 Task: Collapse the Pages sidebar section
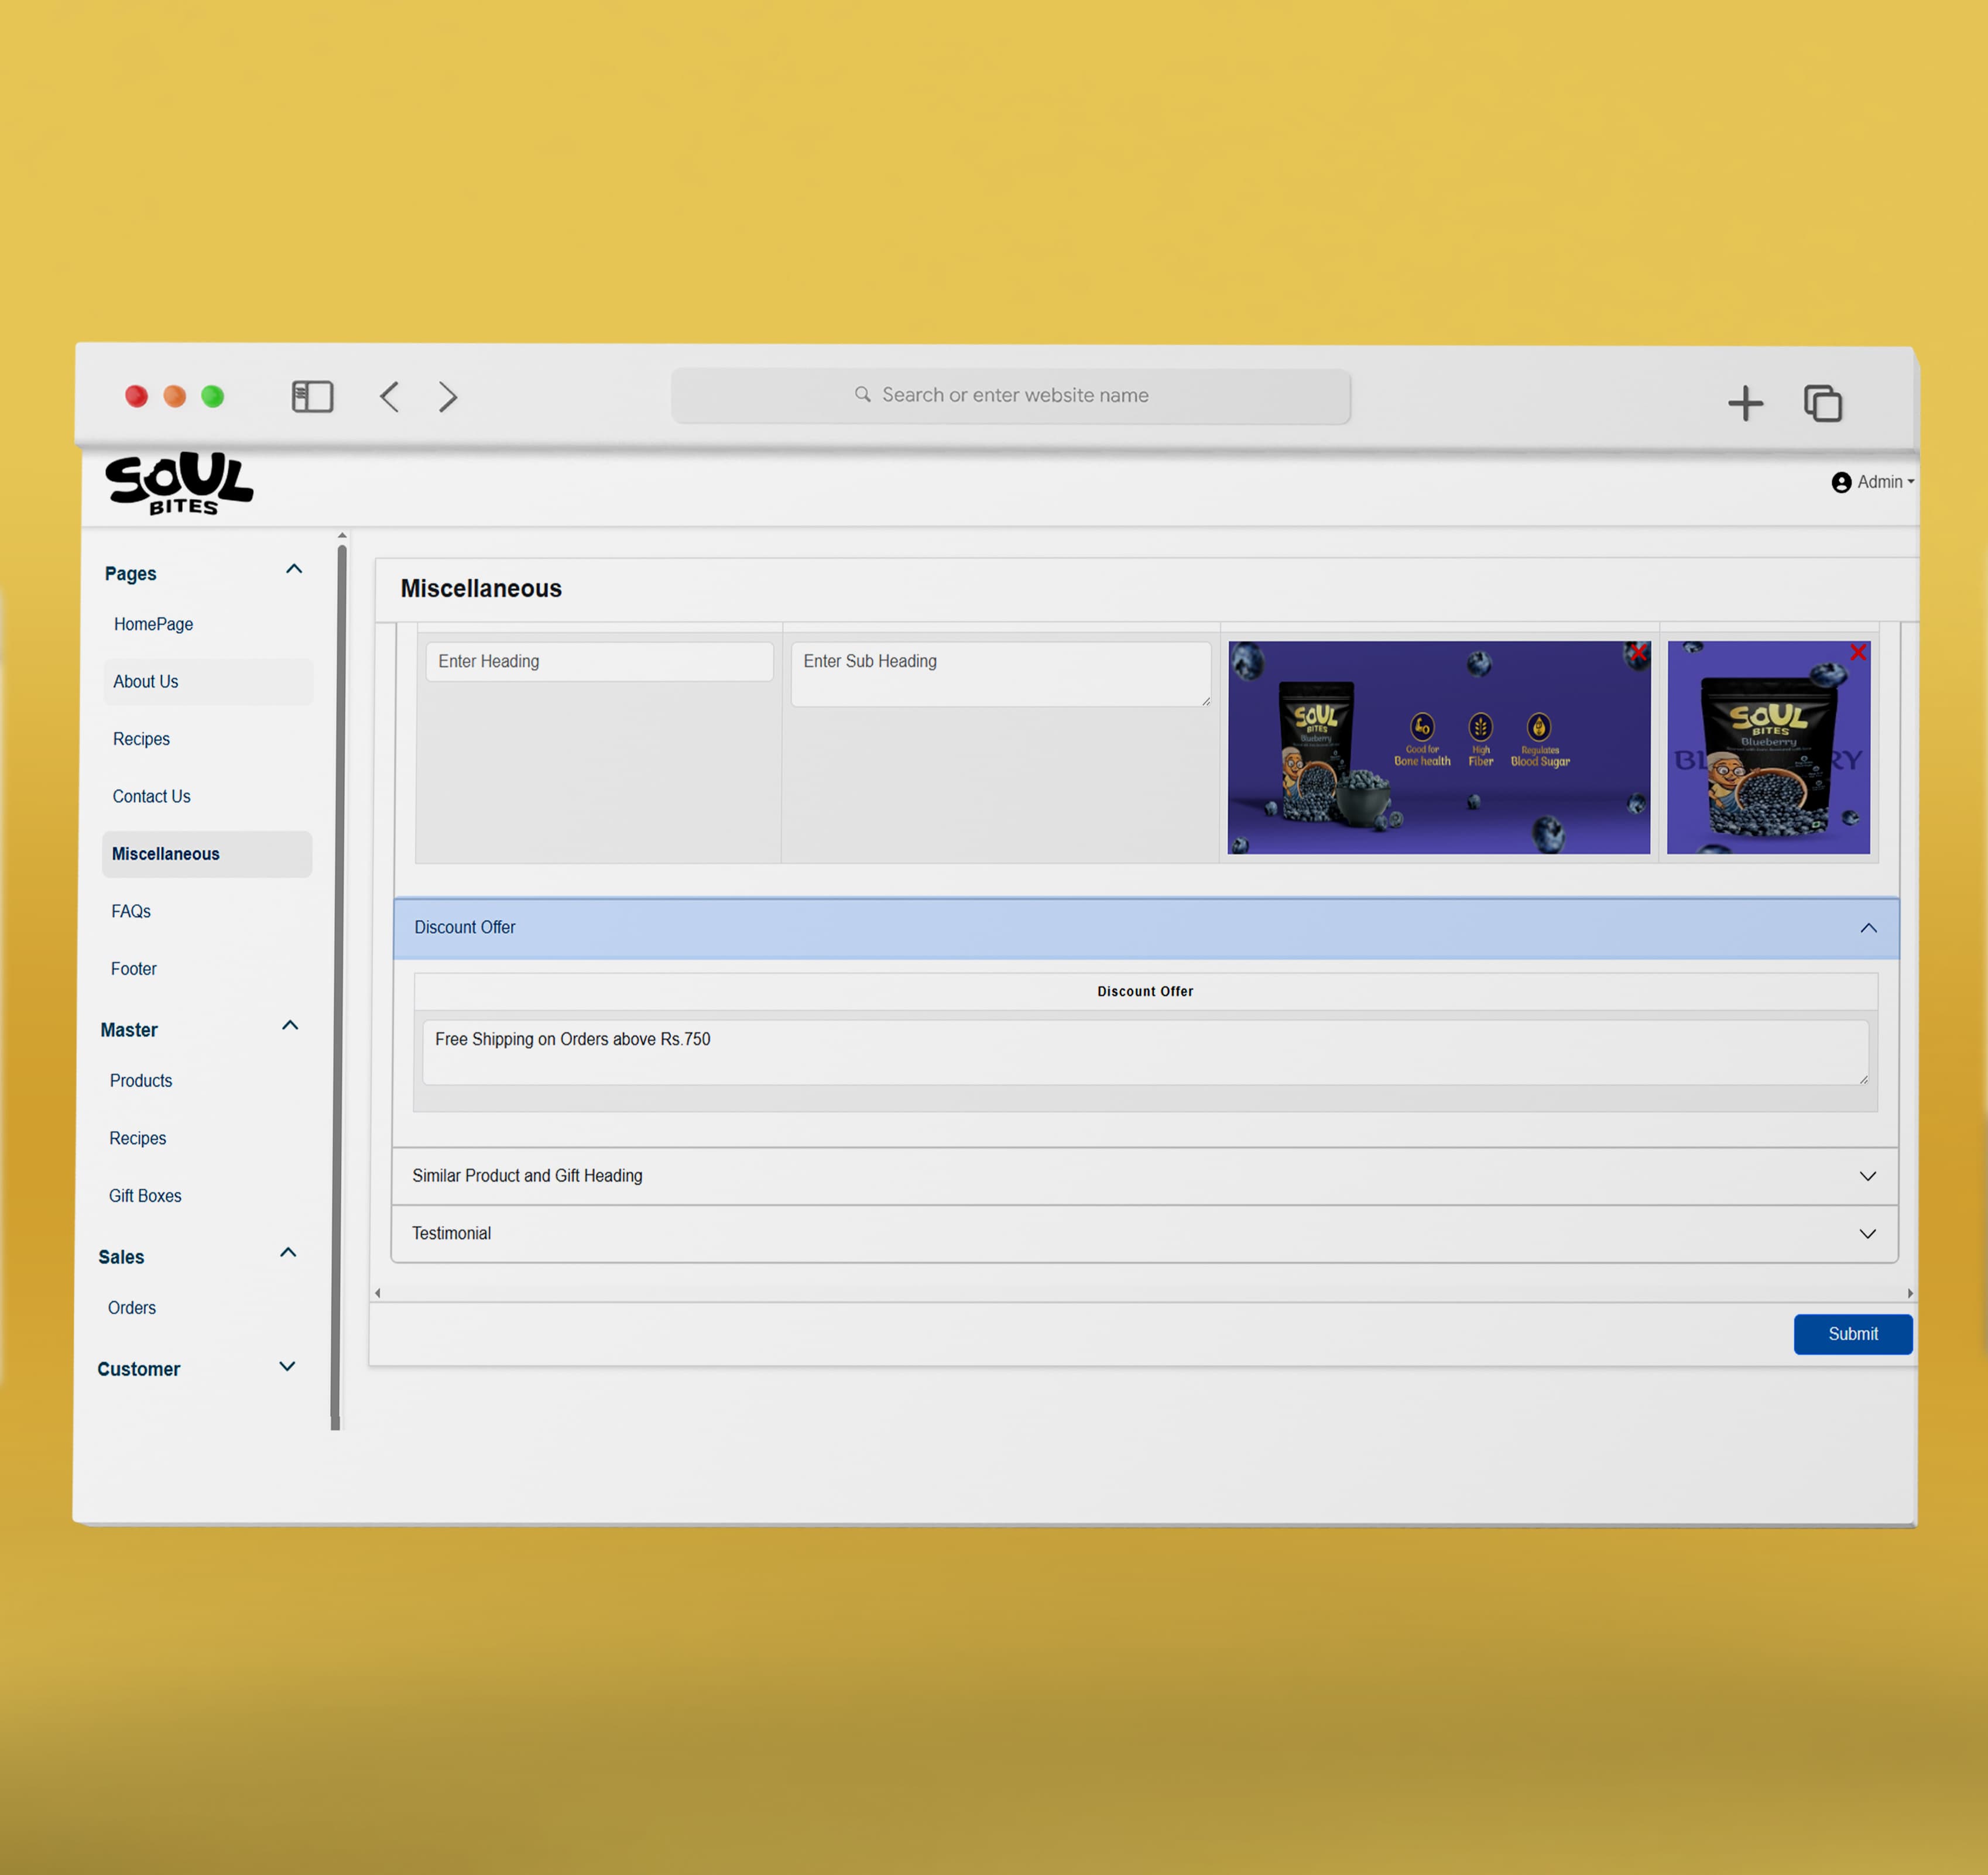pos(294,569)
